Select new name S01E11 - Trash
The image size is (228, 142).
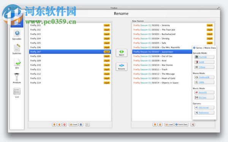tap(162, 69)
